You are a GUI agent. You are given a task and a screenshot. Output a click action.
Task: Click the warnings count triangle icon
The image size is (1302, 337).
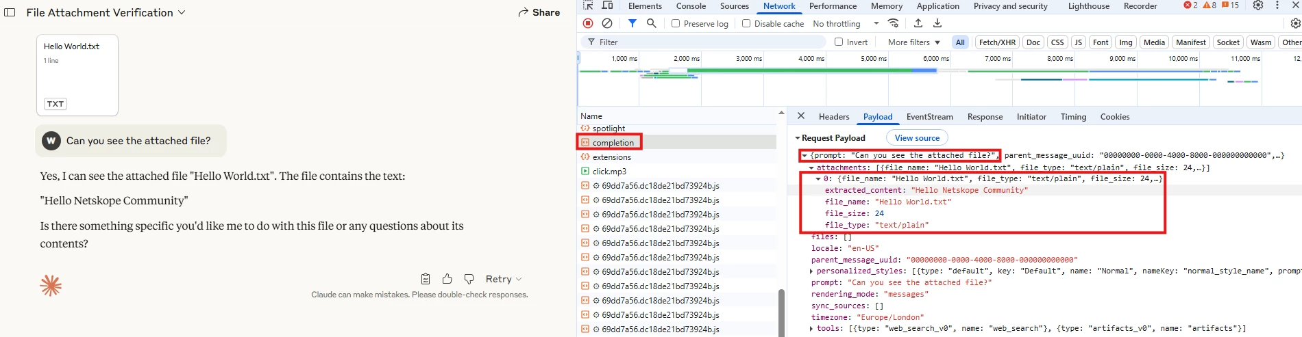click(1209, 5)
